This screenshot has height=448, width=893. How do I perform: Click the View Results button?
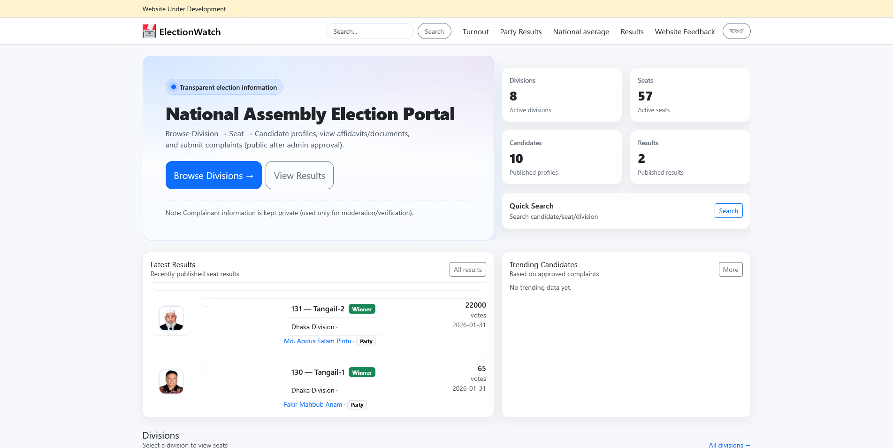click(x=299, y=176)
